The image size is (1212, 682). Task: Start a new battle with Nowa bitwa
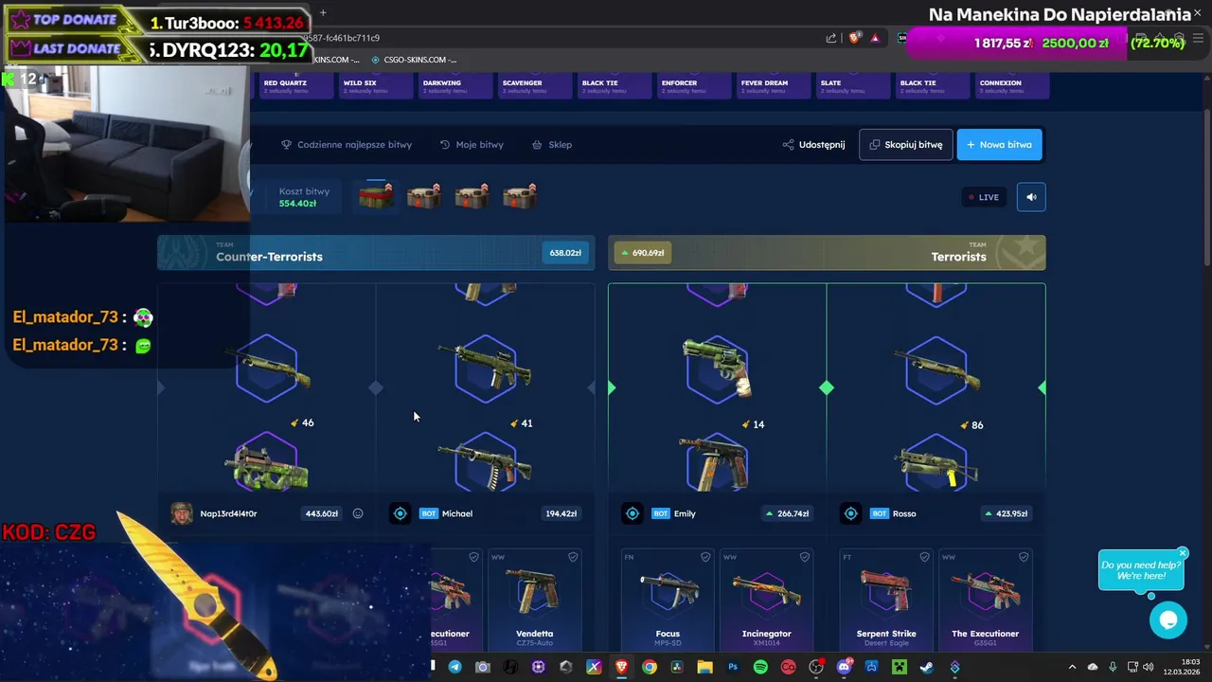[999, 145]
